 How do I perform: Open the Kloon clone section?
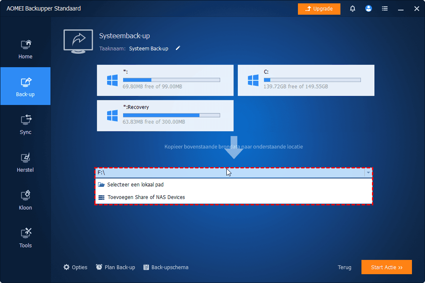click(25, 200)
